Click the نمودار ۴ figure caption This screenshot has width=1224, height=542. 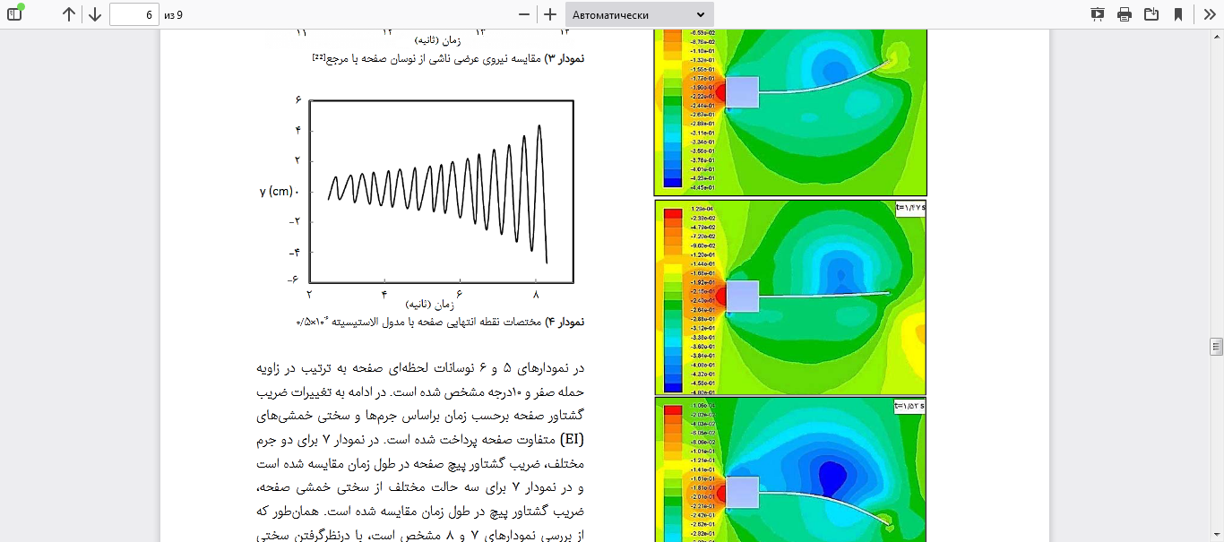pos(440,322)
